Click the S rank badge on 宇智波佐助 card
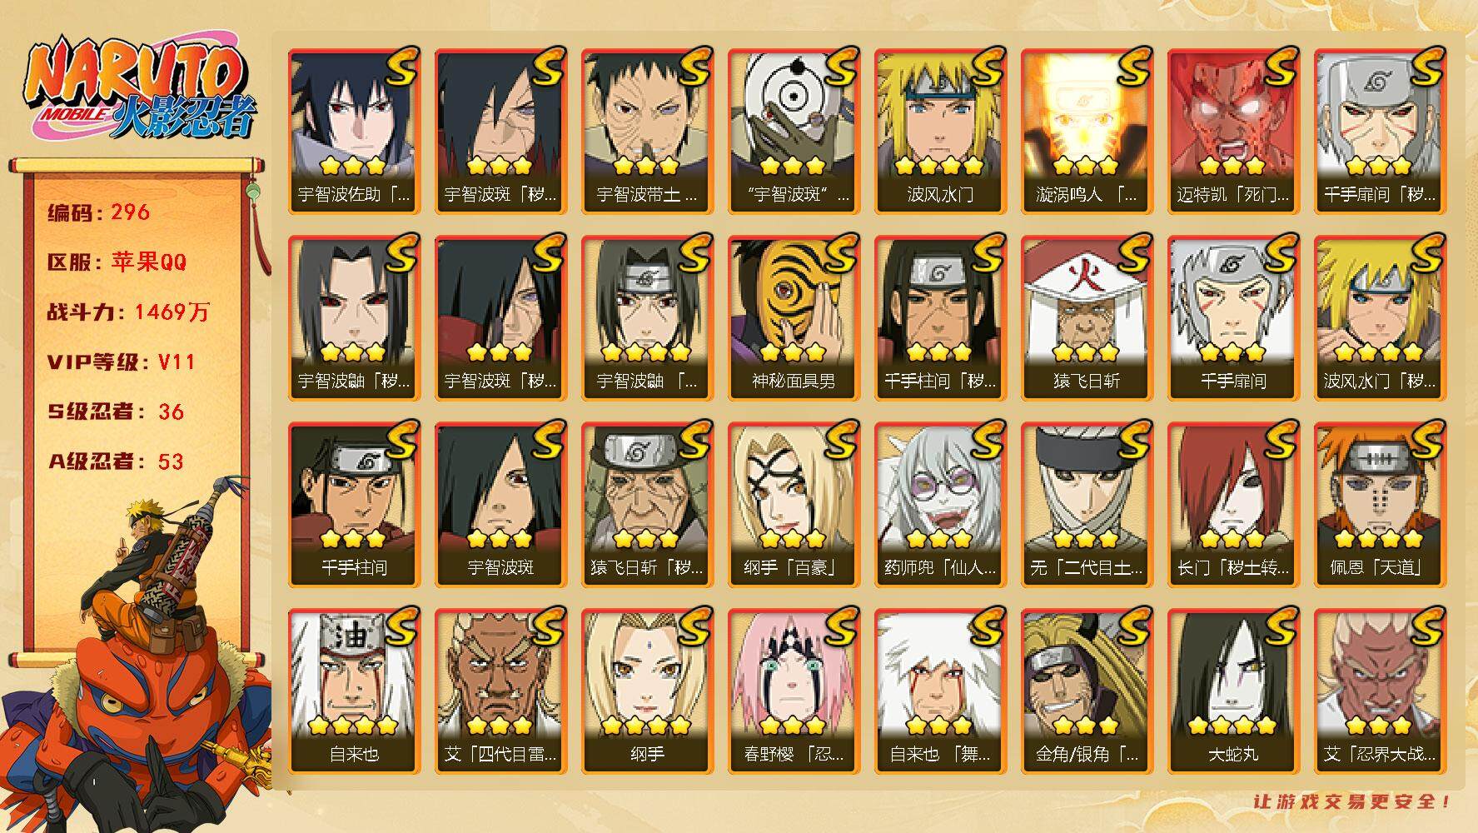This screenshot has width=1478, height=833. pos(401,67)
